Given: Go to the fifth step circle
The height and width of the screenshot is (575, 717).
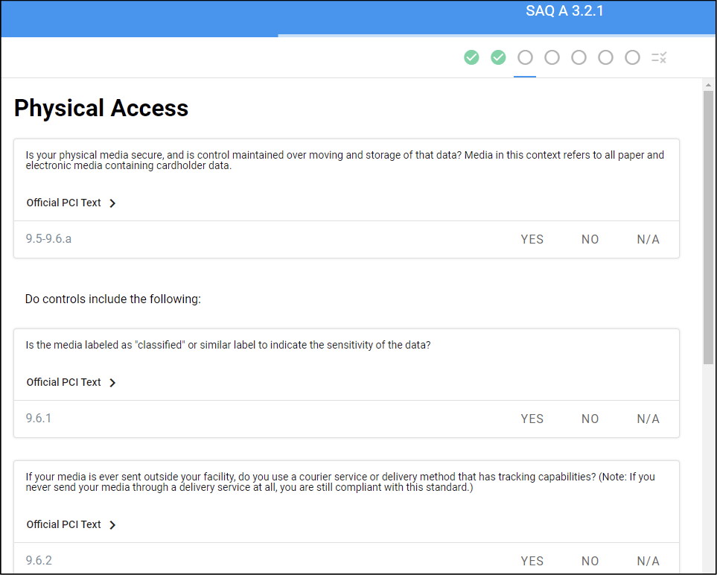Looking at the screenshot, I should point(579,57).
